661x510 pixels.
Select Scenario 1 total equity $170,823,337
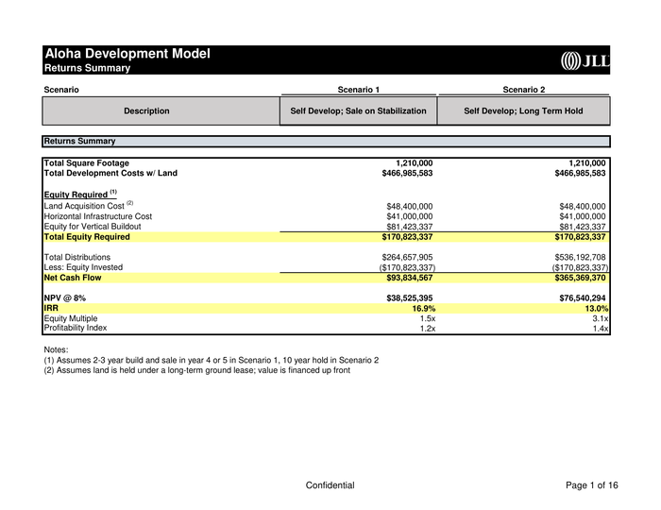(407, 237)
